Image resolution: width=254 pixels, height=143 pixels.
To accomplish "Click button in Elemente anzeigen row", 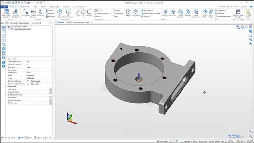I will point(51,100).
